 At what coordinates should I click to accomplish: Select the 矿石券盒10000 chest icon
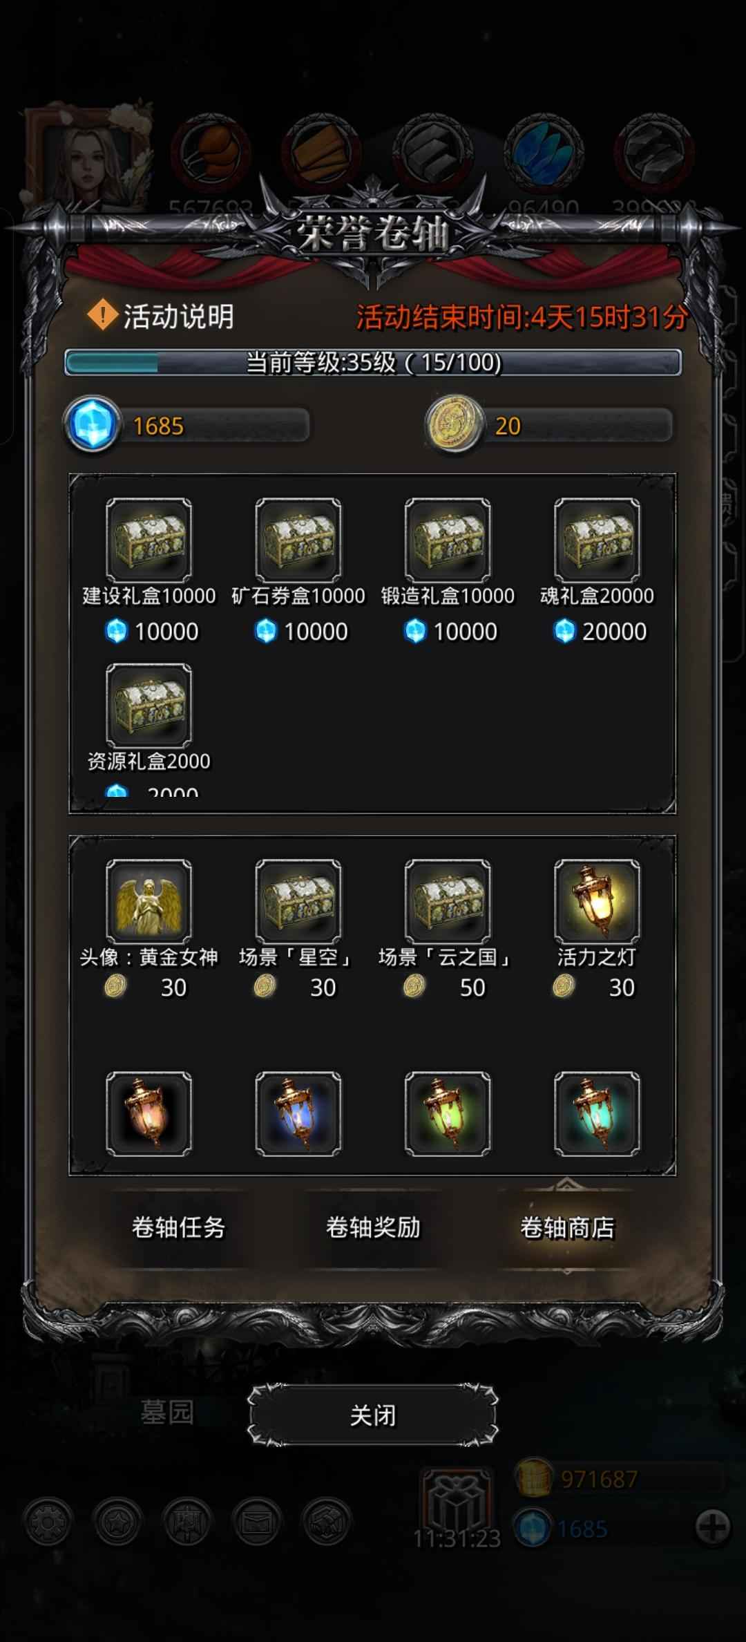(x=298, y=540)
